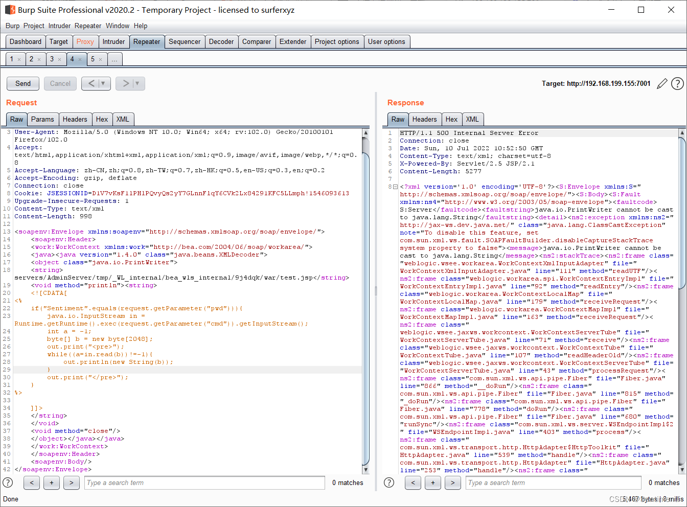Image resolution: width=687 pixels, height=507 pixels.
Task: Go to previous request search match
Action: (32, 482)
